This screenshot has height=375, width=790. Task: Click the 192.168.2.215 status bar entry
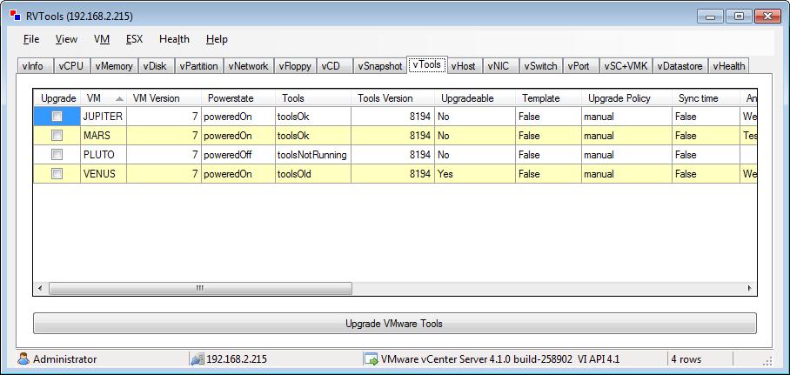point(237,359)
